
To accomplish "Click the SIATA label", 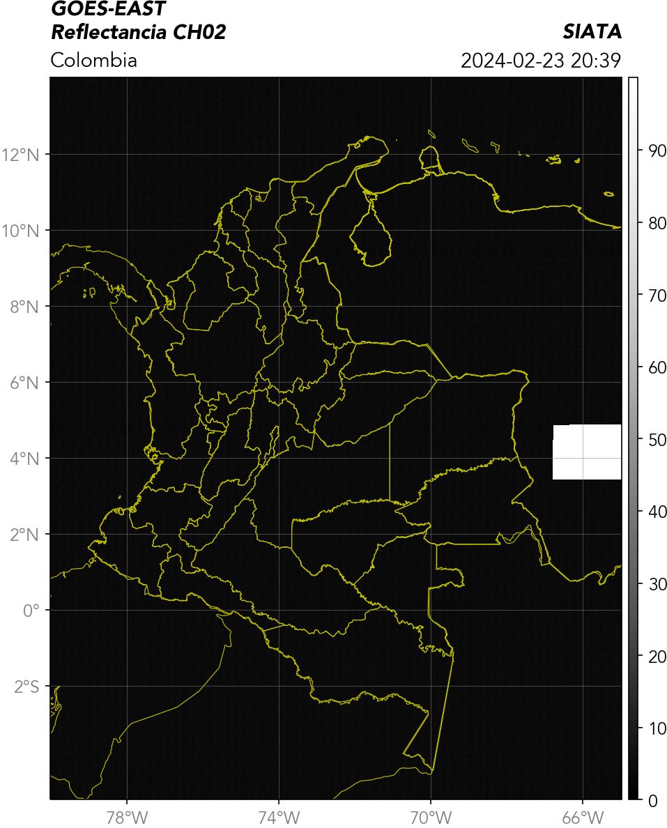I will pyautogui.click(x=592, y=32).
